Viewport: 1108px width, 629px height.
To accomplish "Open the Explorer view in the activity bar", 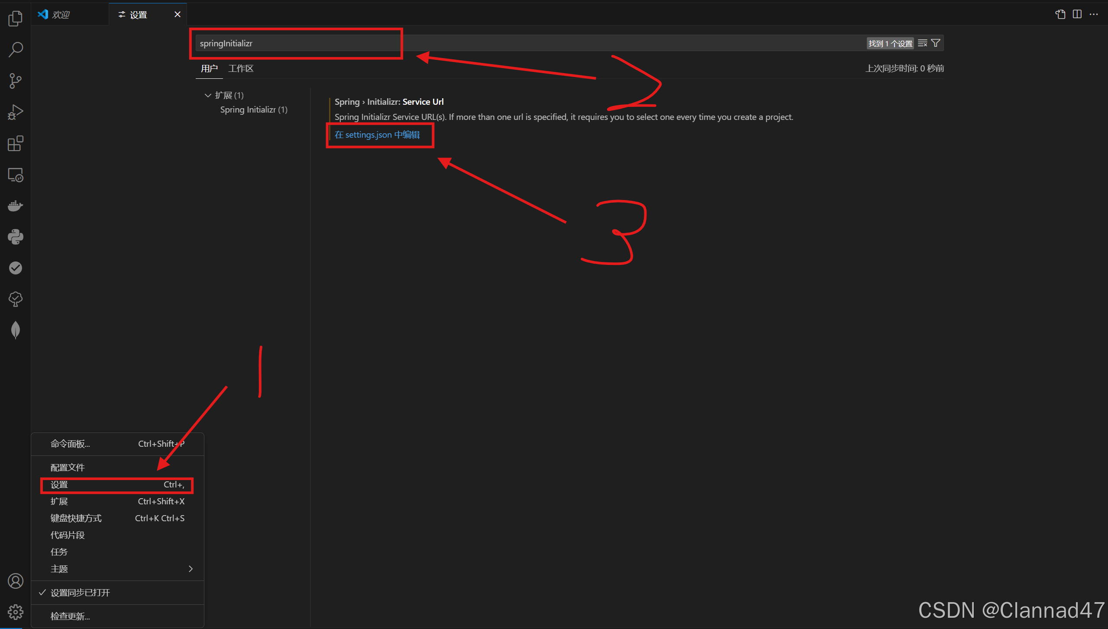I will pyautogui.click(x=15, y=18).
